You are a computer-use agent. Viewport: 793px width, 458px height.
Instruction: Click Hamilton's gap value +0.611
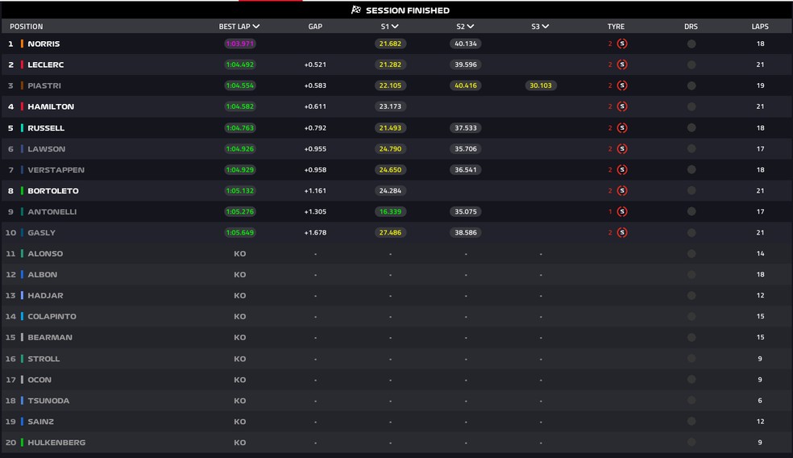pyautogui.click(x=315, y=106)
